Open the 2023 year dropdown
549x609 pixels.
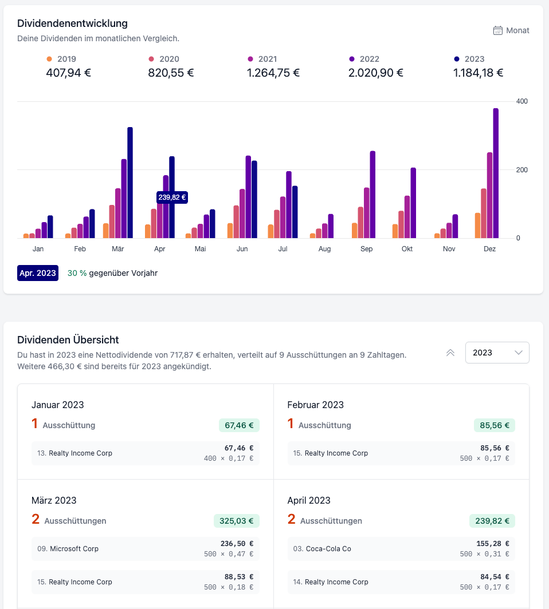coord(497,353)
